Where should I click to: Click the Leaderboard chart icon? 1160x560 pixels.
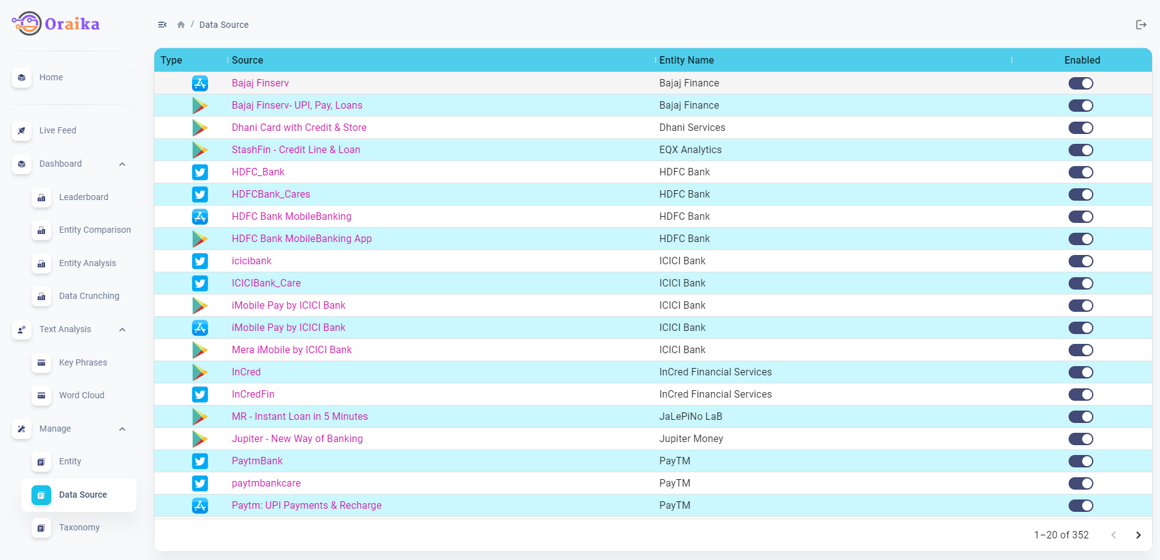tap(41, 198)
